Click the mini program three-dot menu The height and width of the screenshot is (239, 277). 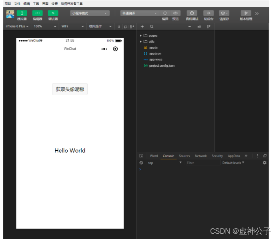coord(104,49)
